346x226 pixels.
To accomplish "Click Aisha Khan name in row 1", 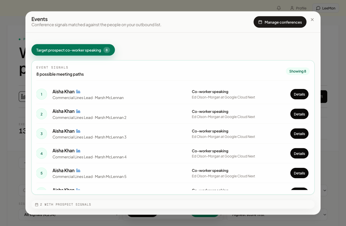I will click(x=63, y=92).
